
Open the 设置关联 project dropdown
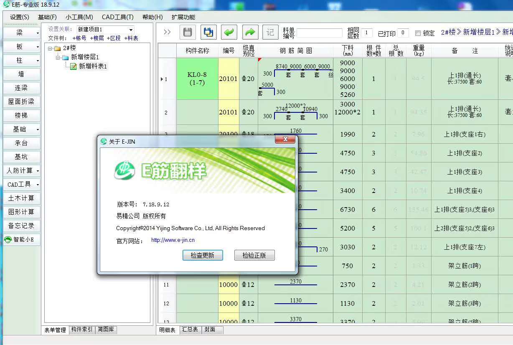coord(131,30)
